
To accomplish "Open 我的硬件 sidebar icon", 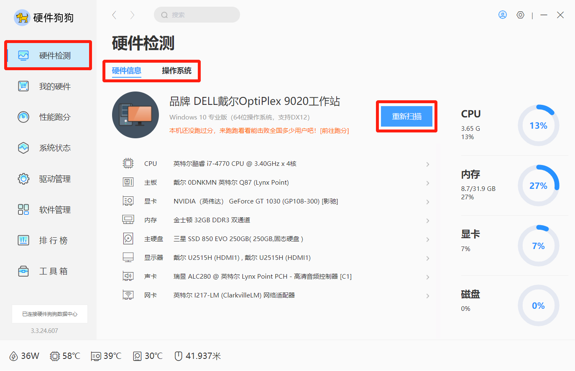I will tap(23, 86).
